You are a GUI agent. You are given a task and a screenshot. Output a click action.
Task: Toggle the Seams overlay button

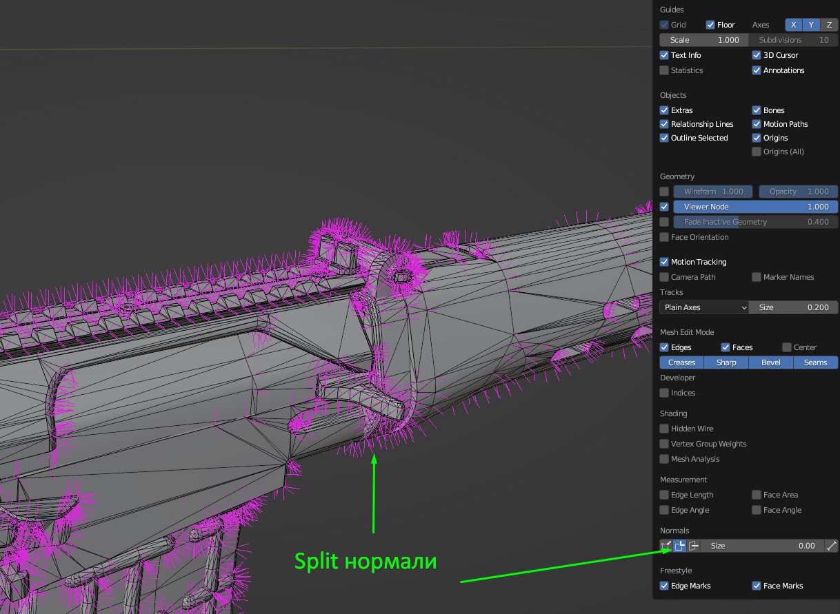816,362
